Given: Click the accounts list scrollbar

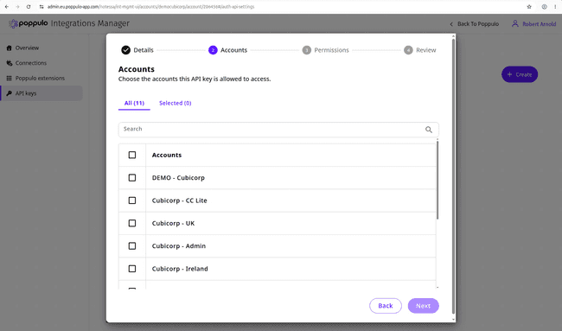Looking at the screenshot, I should (x=437, y=180).
